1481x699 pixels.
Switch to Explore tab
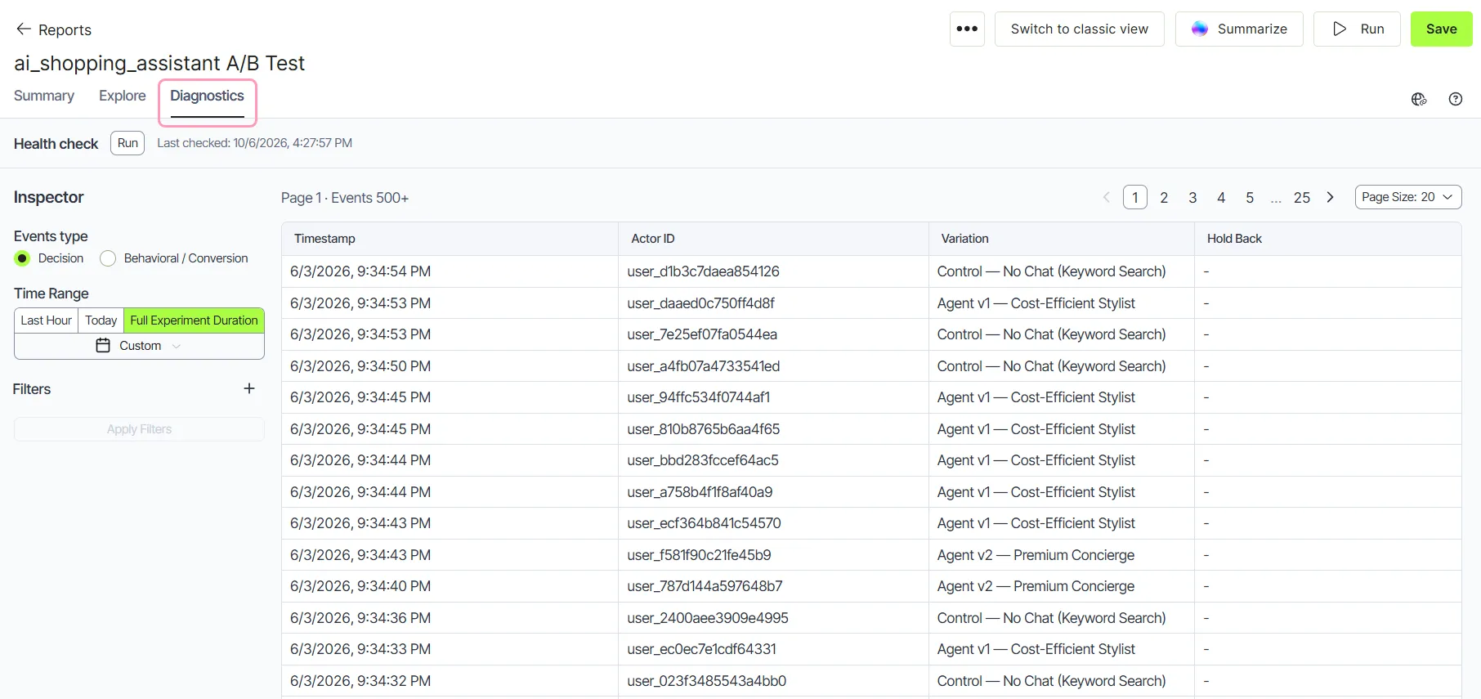[x=123, y=96]
